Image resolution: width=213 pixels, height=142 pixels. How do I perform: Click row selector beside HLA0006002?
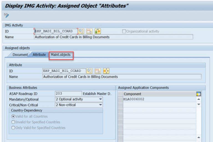pyautogui.click(x=120, y=99)
